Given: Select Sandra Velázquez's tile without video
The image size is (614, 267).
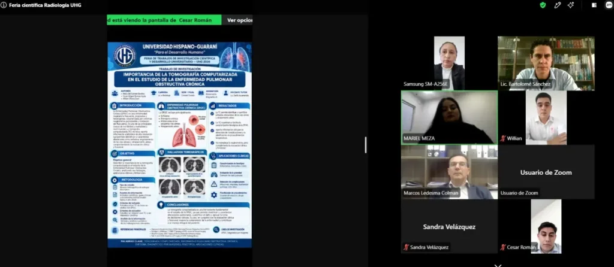Looking at the screenshot, I should pyautogui.click(x=449, y=226).
